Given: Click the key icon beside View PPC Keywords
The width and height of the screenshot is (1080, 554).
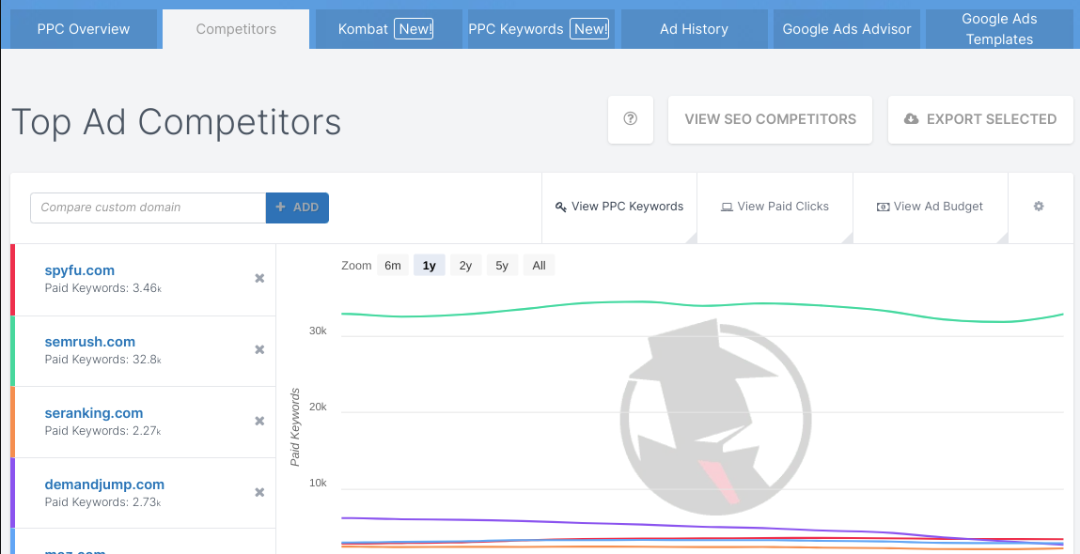Looking at the screenshot, I should tap(560, 207).
